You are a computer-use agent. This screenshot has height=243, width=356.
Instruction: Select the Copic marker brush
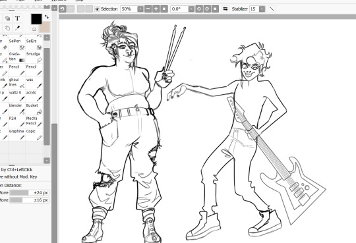34,134
